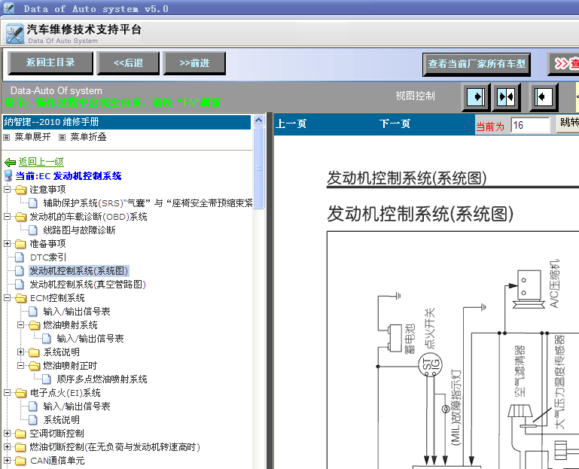Click the 菜单展开 toggle

coord(27,137)
